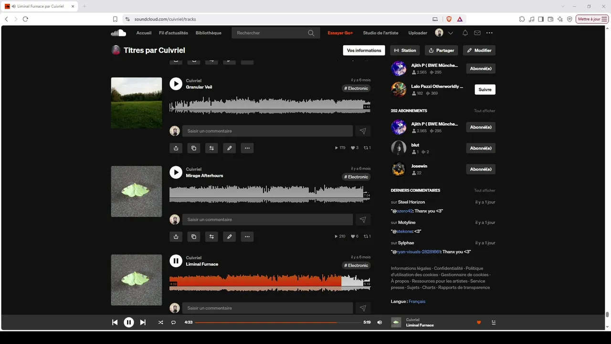Go back in browser history
The width and height of the screenshot is (611, 344).
(x=6, y=19)
